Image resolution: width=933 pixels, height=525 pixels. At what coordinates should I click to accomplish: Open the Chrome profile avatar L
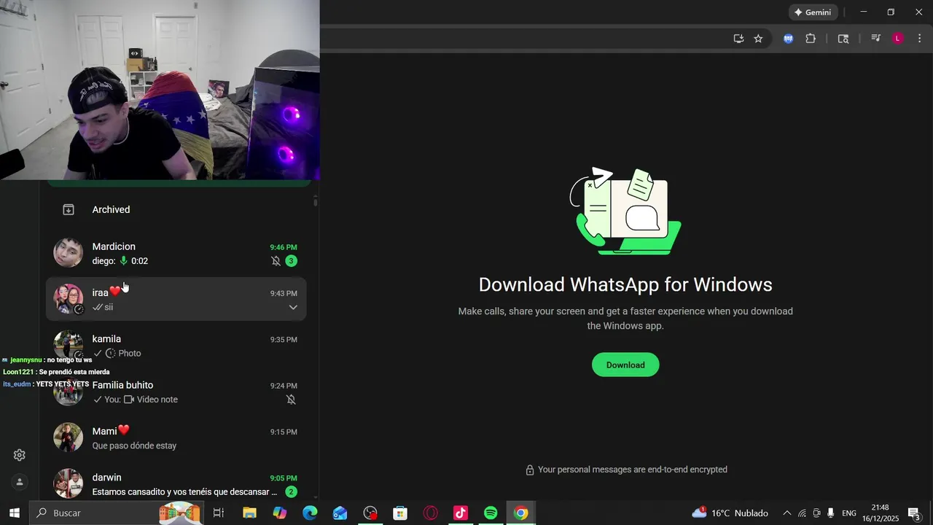[898, 39]
